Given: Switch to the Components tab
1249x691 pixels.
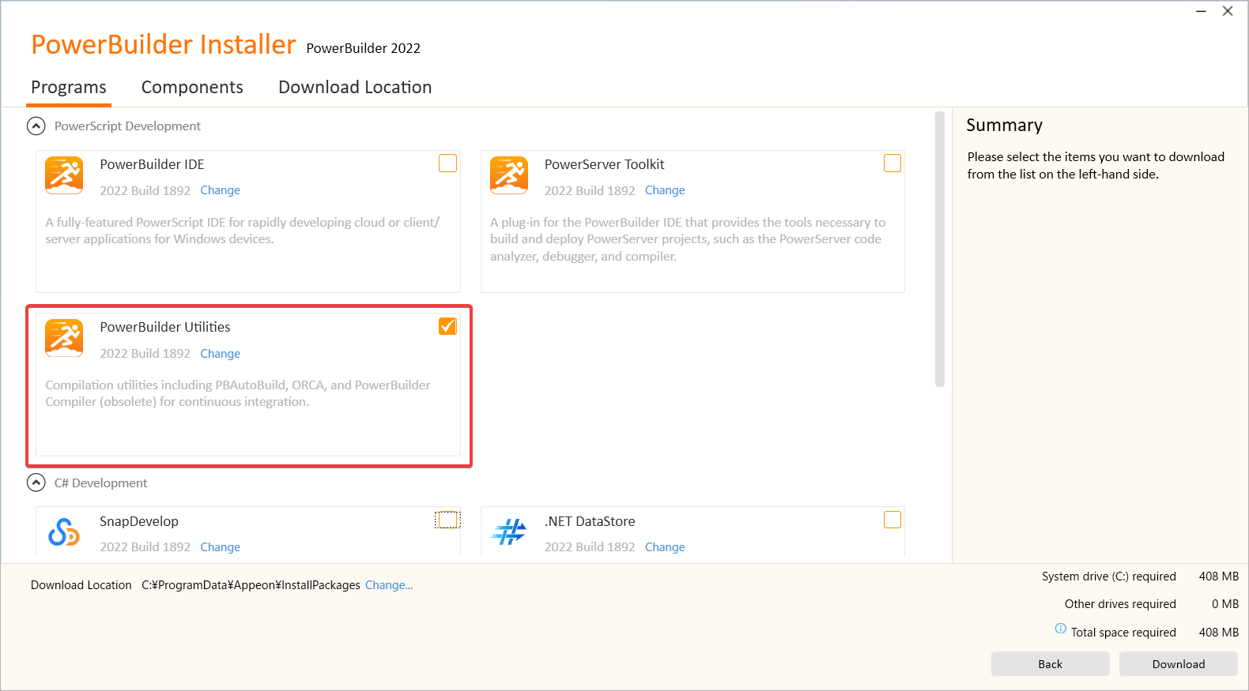Looking at the screenshot, I should pos(192,88).
